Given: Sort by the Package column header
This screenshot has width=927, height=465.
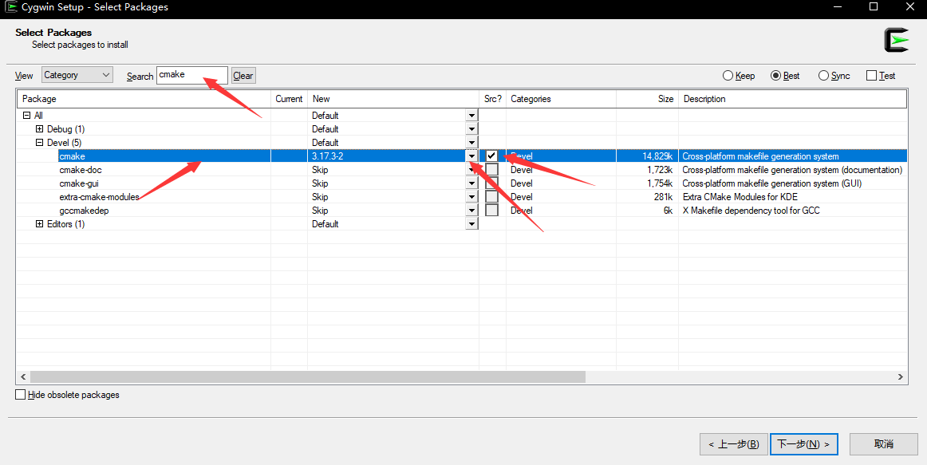Looking at the screenshot, I should click(144, 99).
